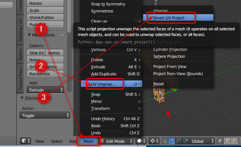Open the Snap submenu
Image resolution: width=241 pixels, height=147 pixels.
pyautogui.click(x=111, y=94)
